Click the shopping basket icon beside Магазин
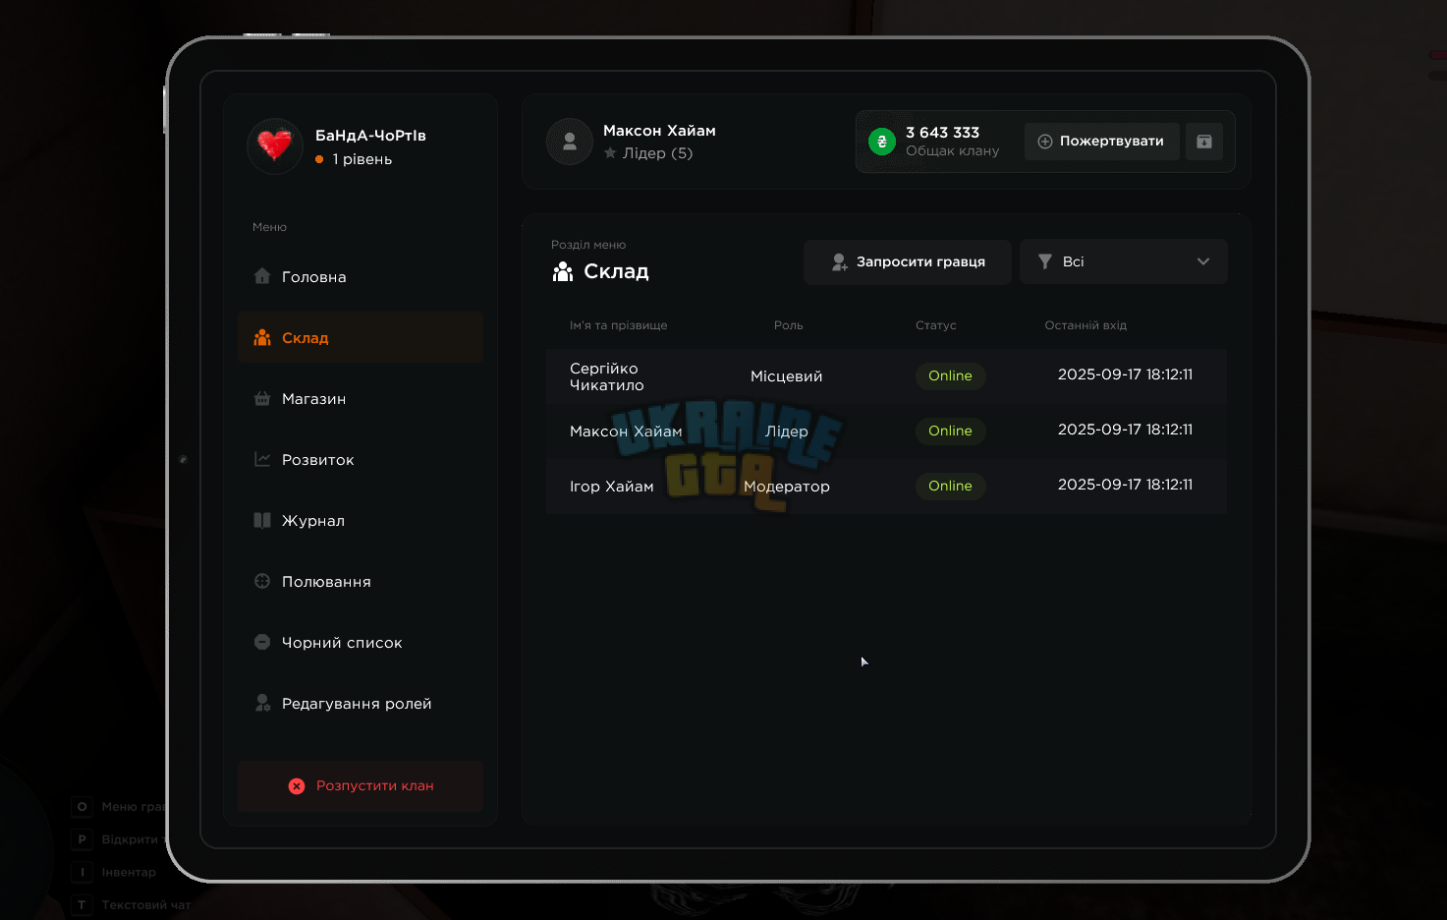Viewport: 1447px width, 920px height. click(262, 398)
